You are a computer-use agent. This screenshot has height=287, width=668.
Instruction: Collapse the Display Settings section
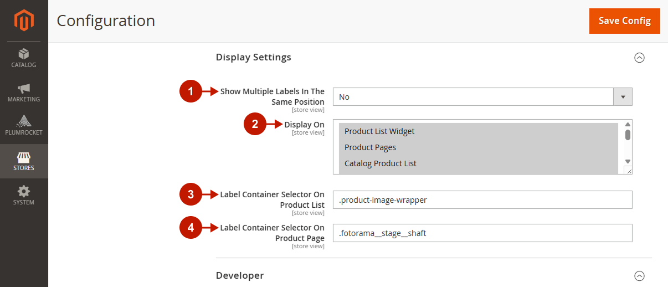(x=639, y=58)
